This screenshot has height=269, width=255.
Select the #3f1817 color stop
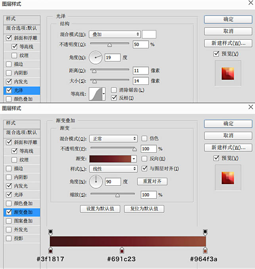[50, 250]
